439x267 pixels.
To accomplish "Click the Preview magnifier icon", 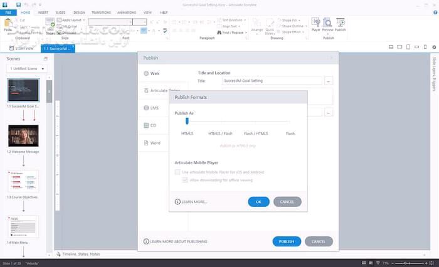I will pos(327,23).
